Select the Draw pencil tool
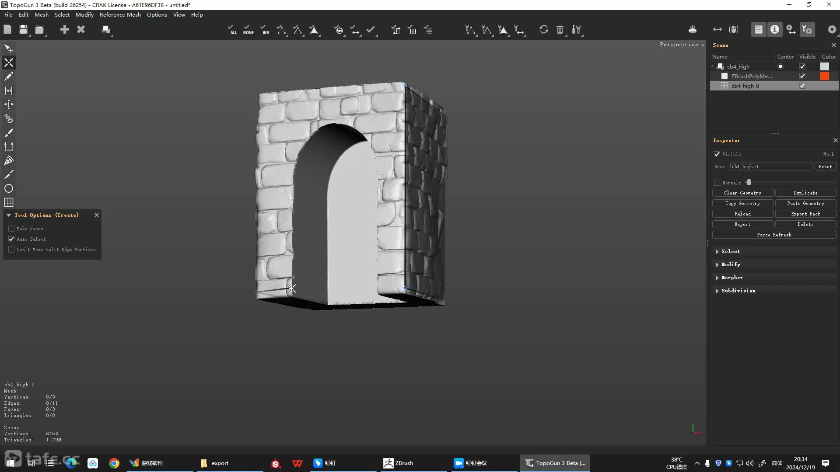Screen dimensions: 840x472 (9, 76)
